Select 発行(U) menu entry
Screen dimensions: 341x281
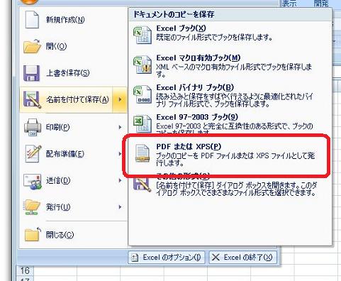(x=73, y=207)
